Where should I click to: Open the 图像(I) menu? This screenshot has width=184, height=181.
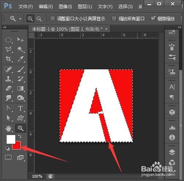(x=65, y=7)
